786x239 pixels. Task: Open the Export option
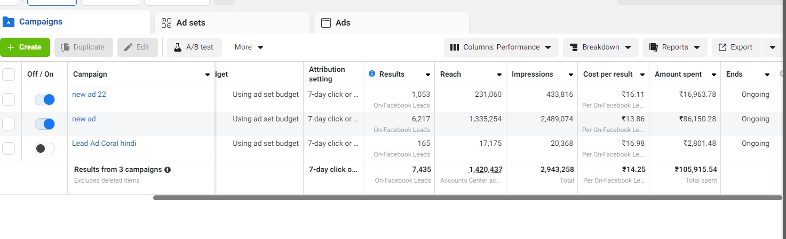736,47
